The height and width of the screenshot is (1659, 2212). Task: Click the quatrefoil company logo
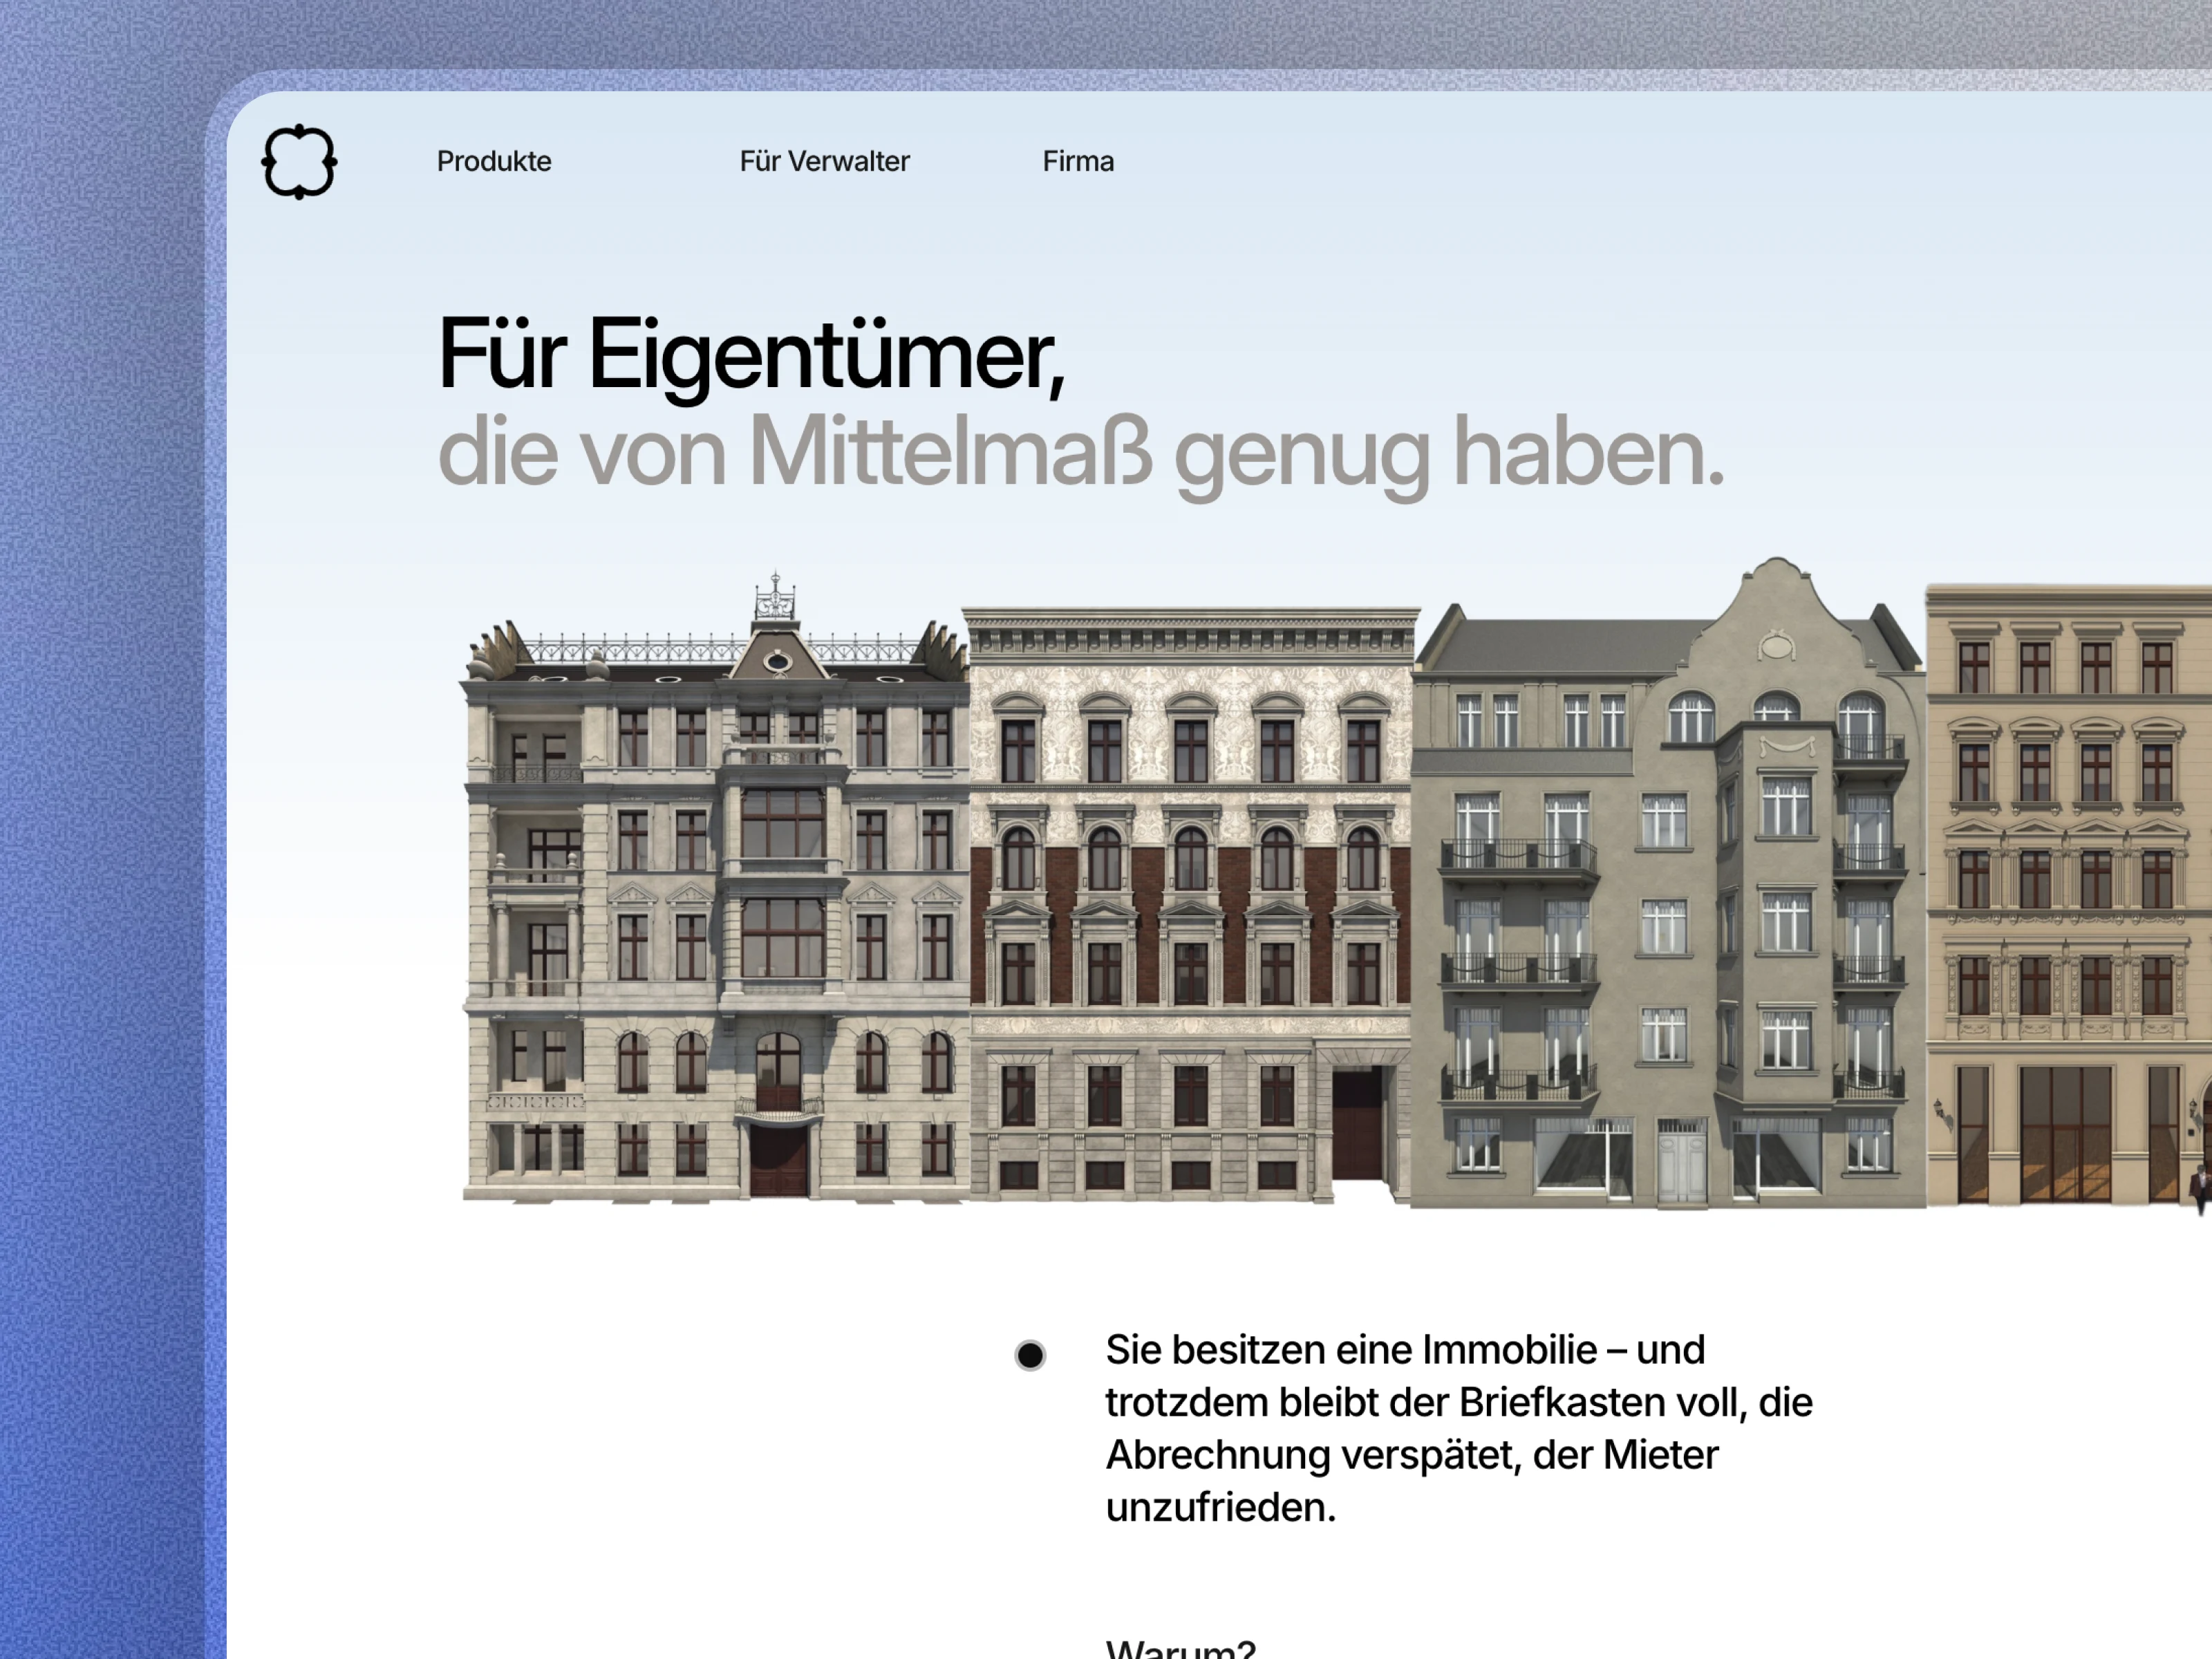[x=299, y=162]
